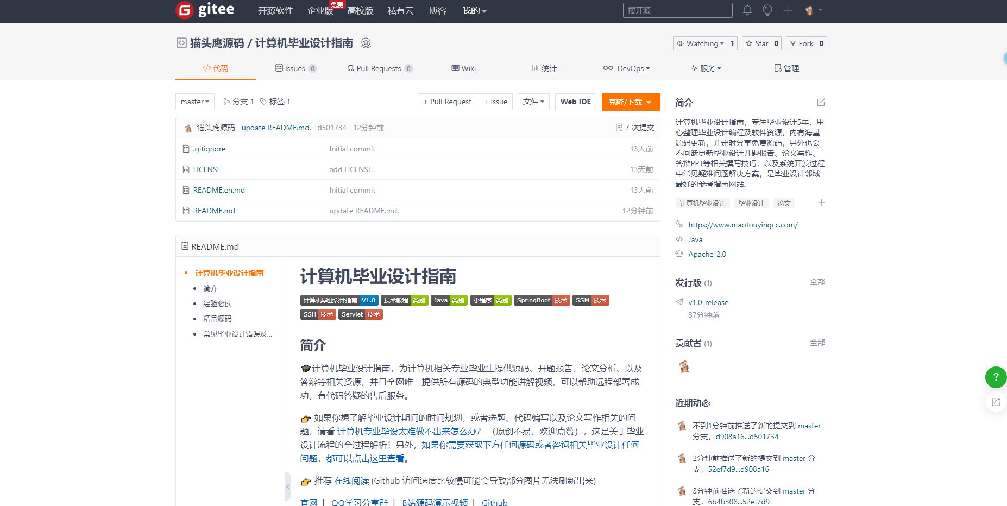Open user avatar menu in header
Viewport: 1007px width, 506px height.
813,10
